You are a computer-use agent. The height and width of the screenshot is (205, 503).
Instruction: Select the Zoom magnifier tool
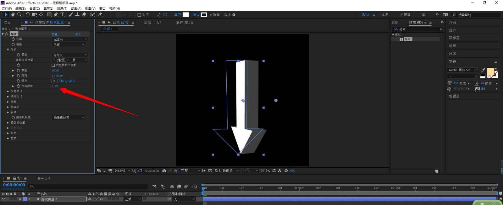click(x=19, y=14)
